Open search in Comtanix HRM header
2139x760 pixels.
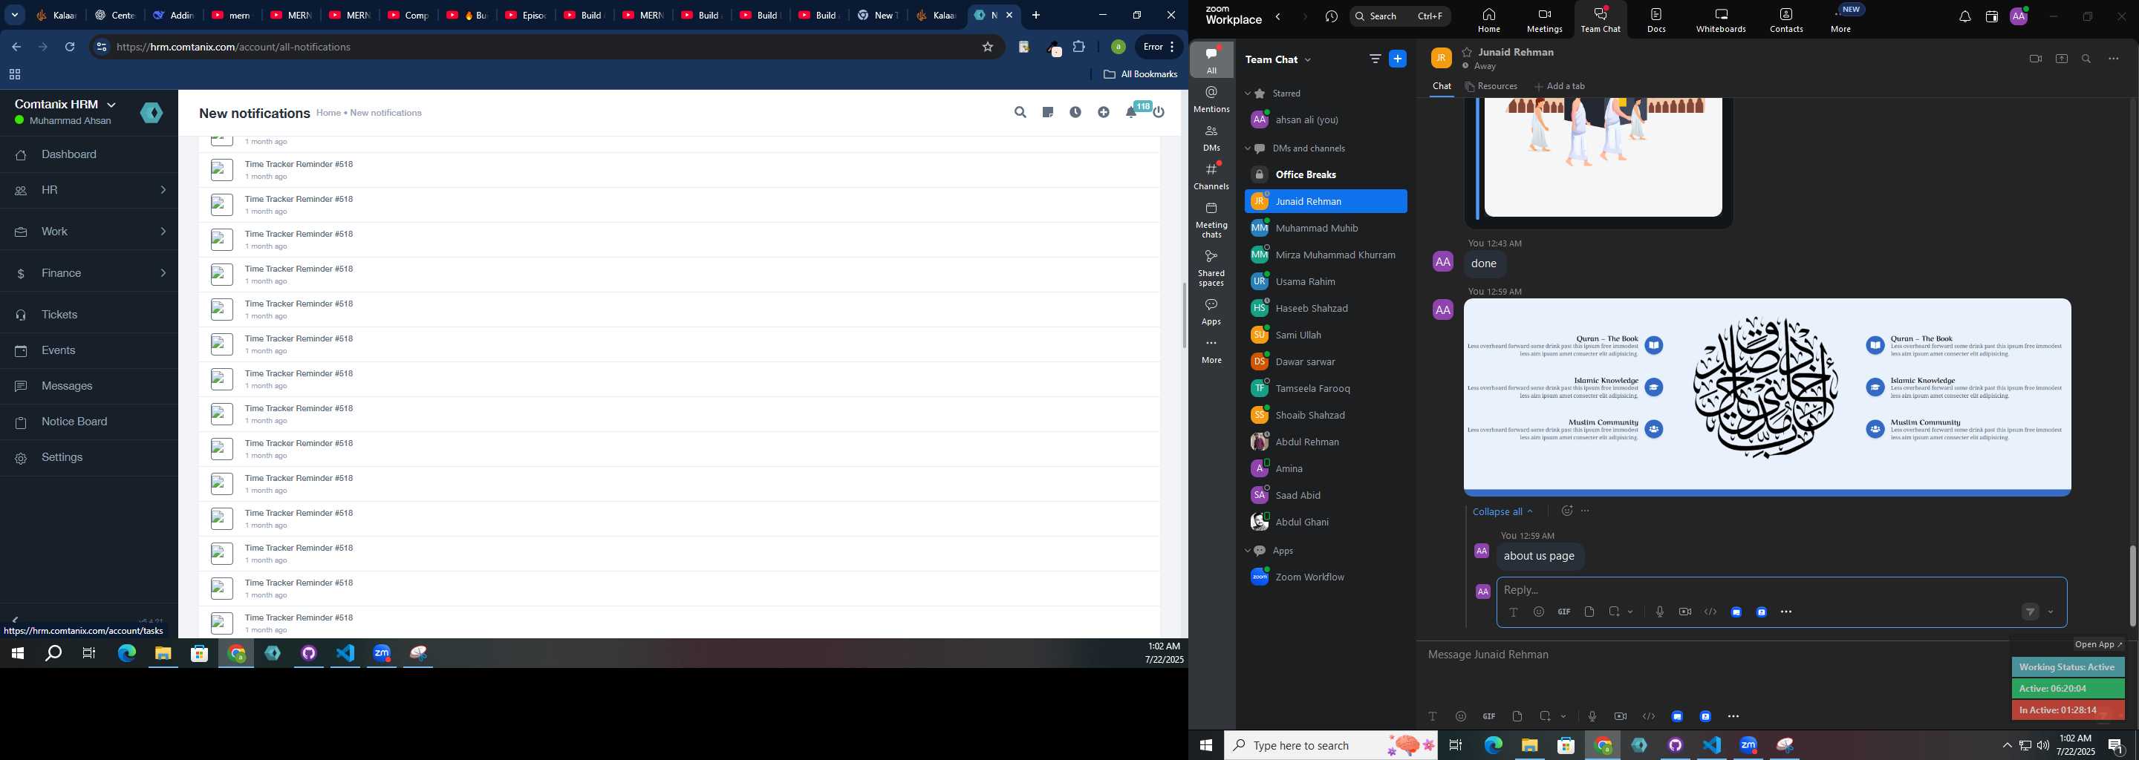[x=1020, y=113]
